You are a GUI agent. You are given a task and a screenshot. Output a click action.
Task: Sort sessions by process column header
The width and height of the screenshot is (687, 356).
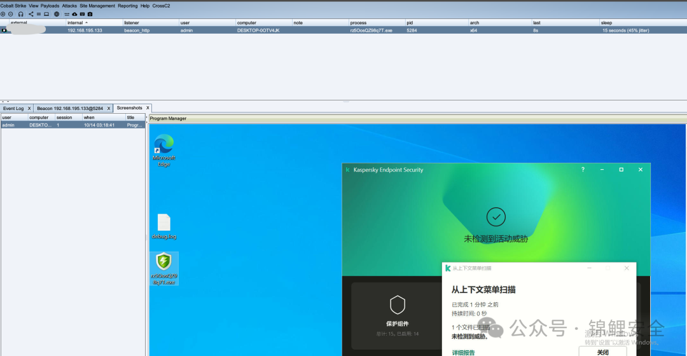[x=377, y=23]
